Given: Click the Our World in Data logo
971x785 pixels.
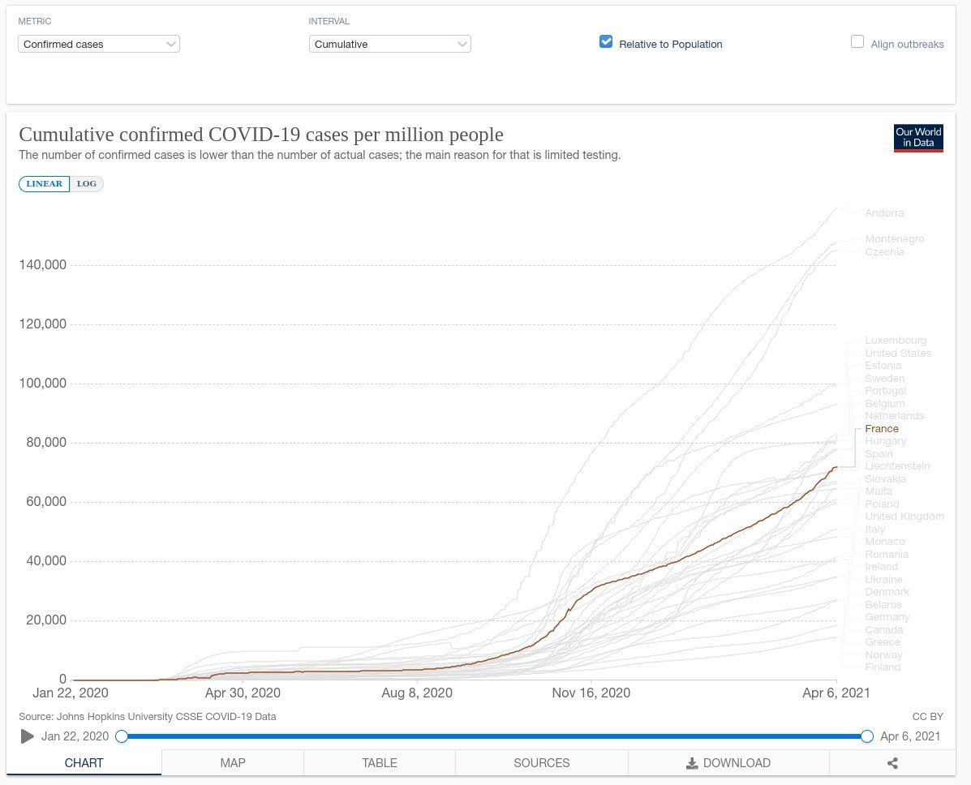Looking at the screenshot, I should point(918,138).
